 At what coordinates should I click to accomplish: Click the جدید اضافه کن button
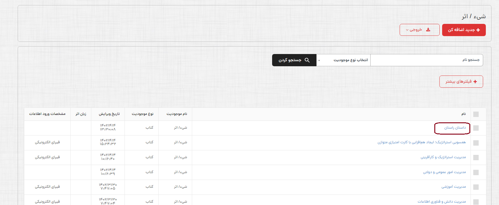[464, 30]
